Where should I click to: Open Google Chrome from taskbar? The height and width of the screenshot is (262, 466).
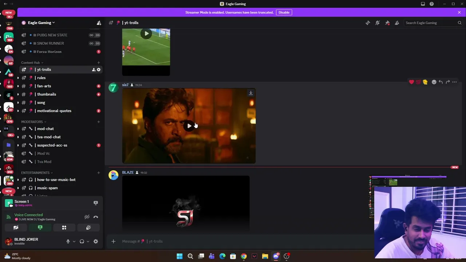[244, 256]
